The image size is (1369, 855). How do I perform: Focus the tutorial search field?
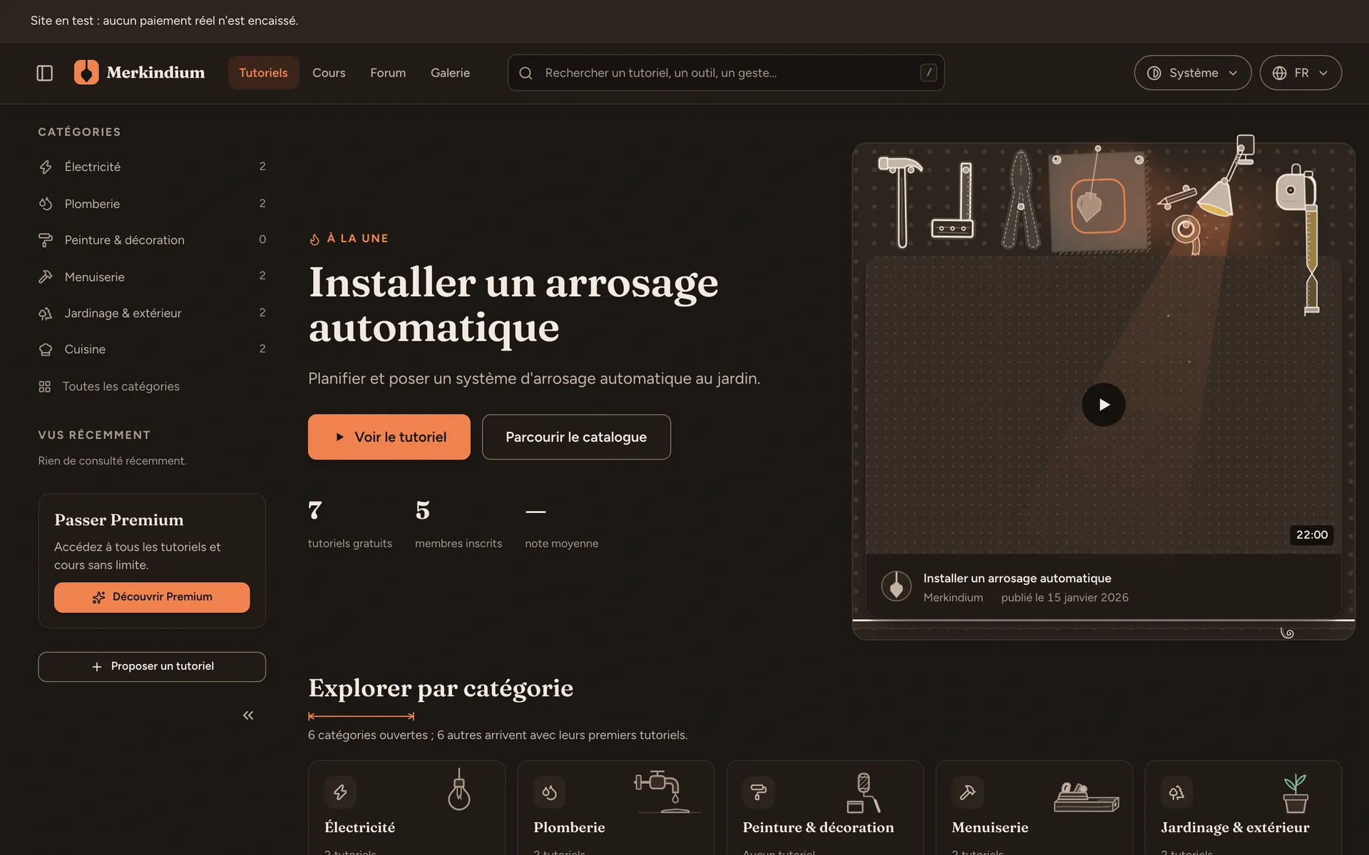pyautogui.click(x=726, y=73)
